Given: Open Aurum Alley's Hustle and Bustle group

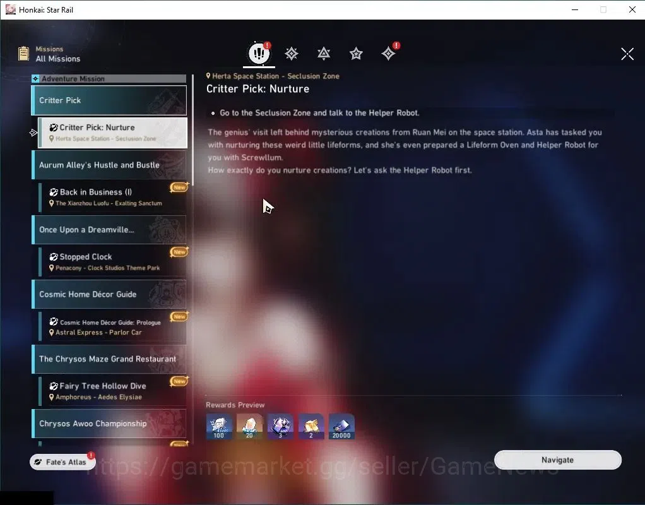Looking at the screenshot, I should coord(109,165).
